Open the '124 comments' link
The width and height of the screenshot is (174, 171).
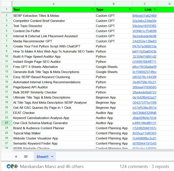click(134, 167)
